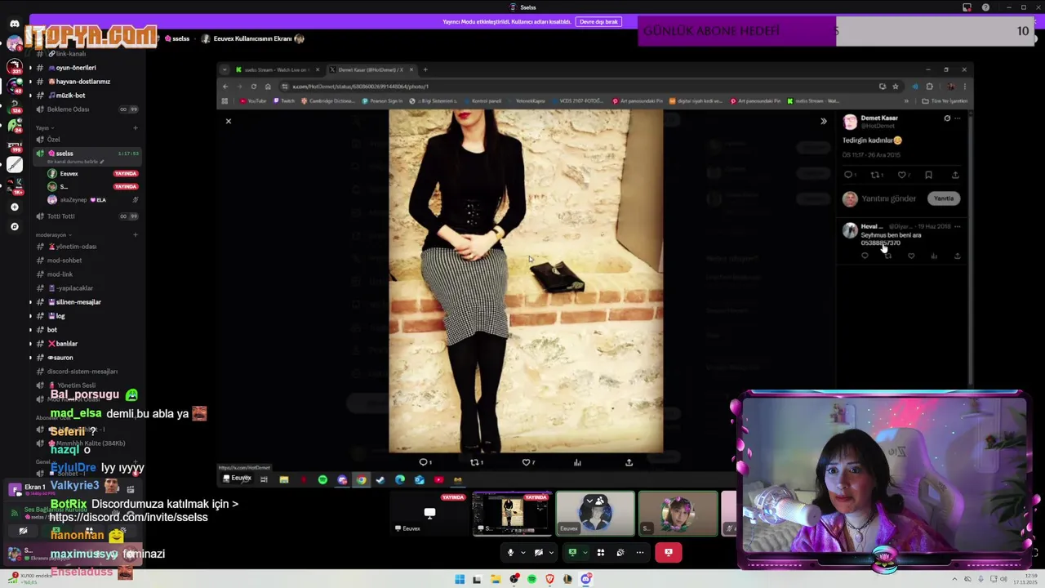Select Eeuvex avatar participant tile
The width and height of the screenshot is (1045, 588).
[x=595, y=514]
